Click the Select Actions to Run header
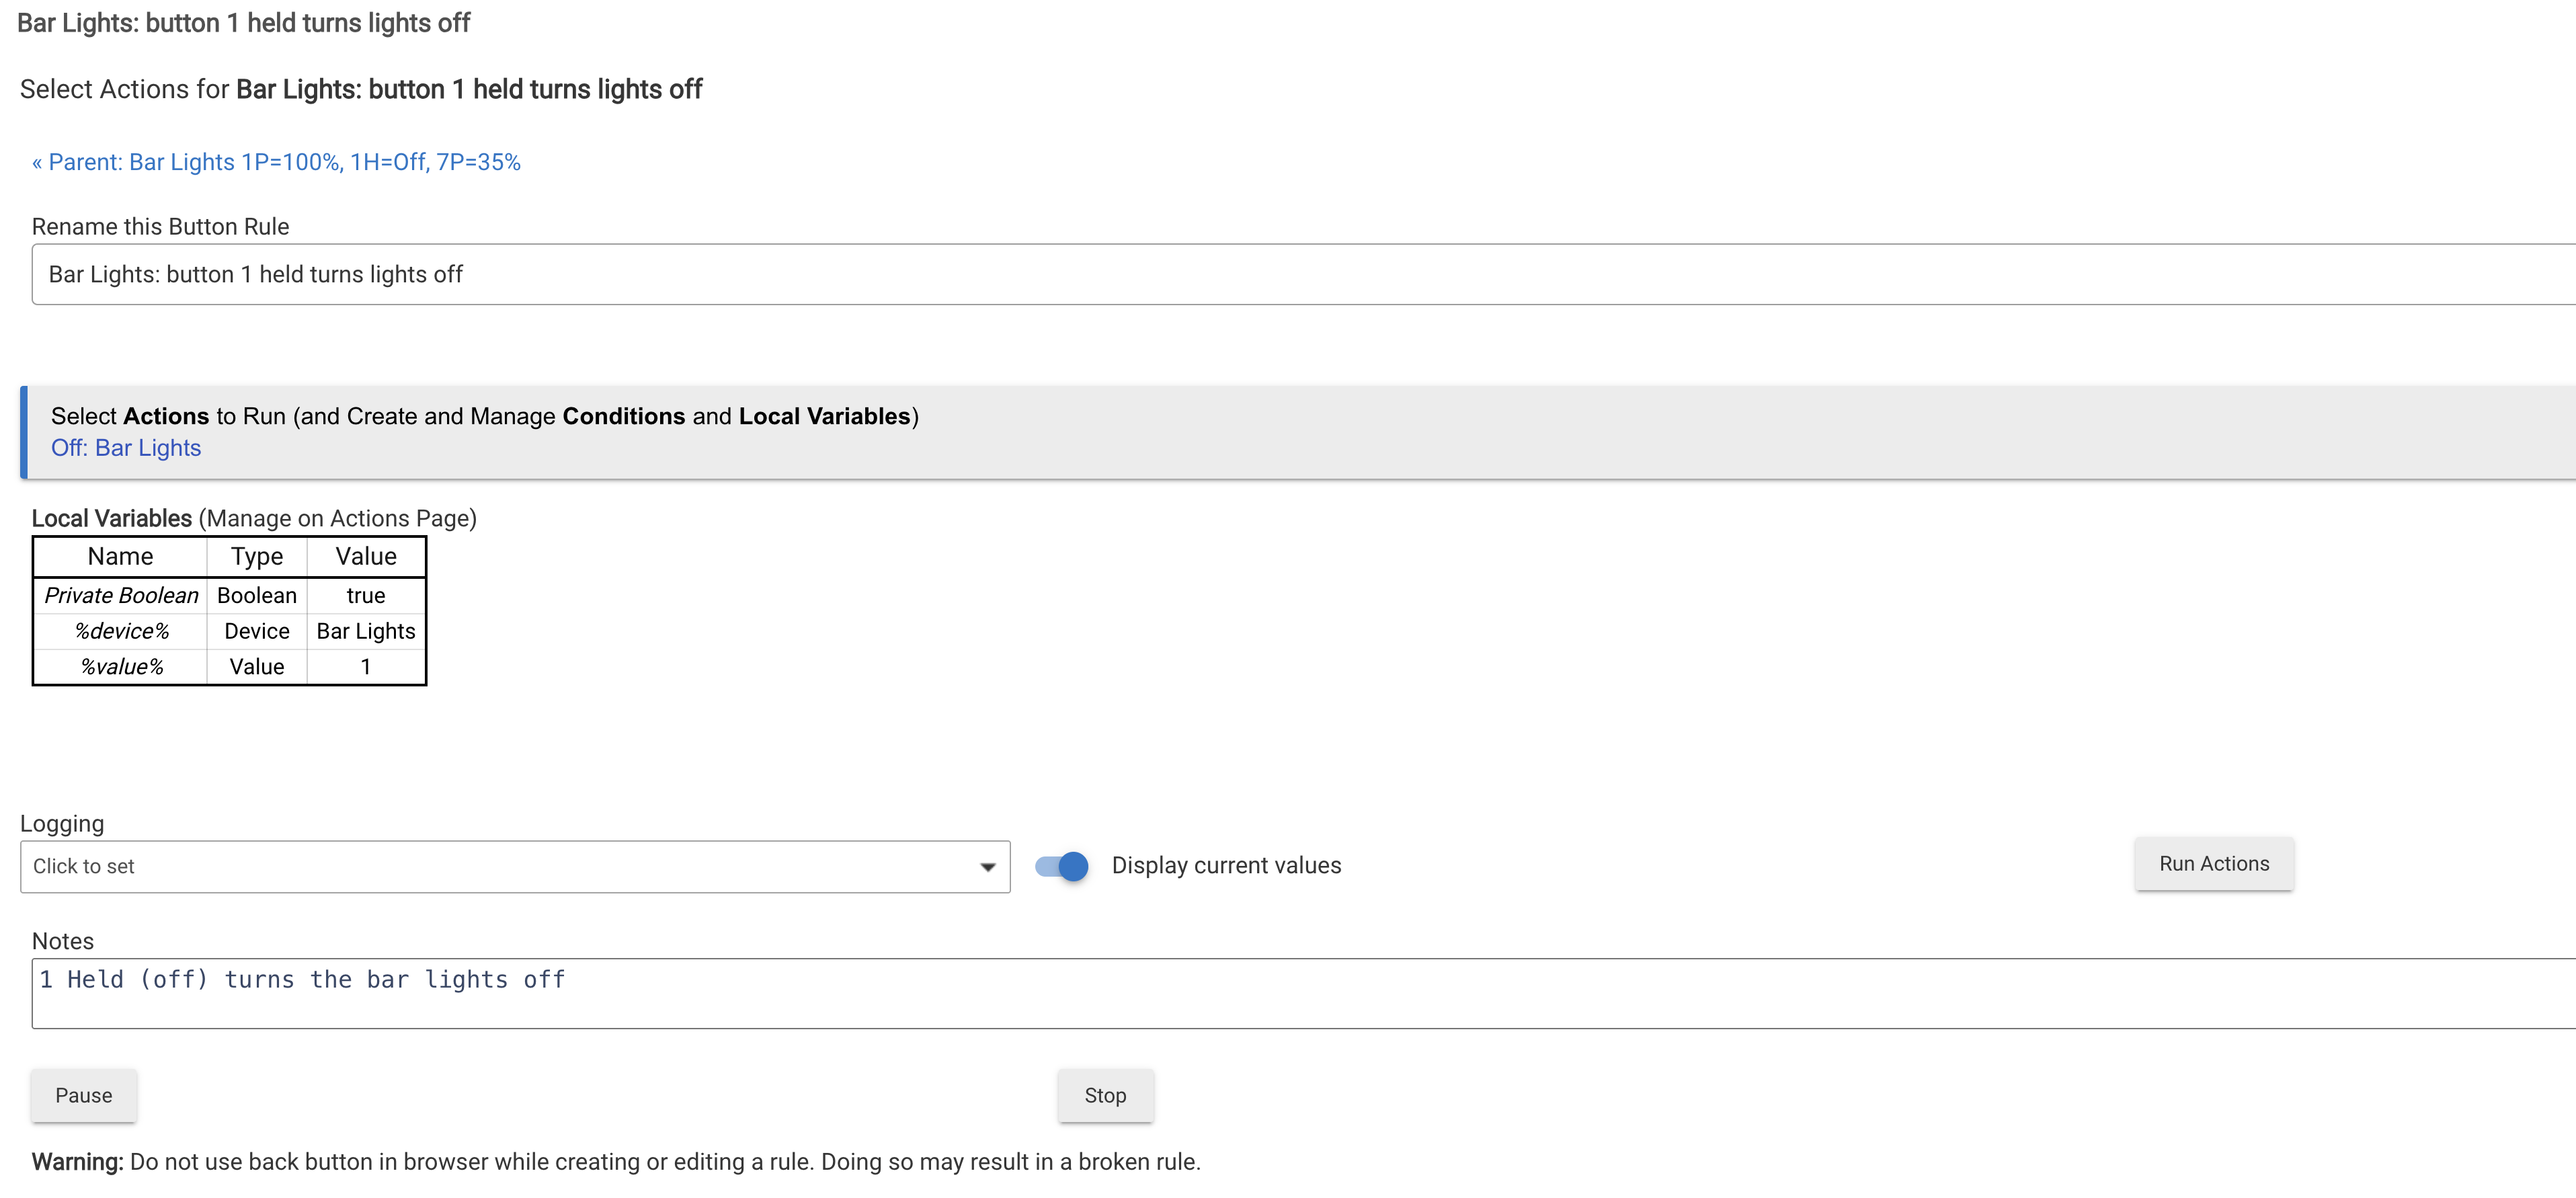The width and height of the screenshot is (2576, 1198). click(485, 416)
